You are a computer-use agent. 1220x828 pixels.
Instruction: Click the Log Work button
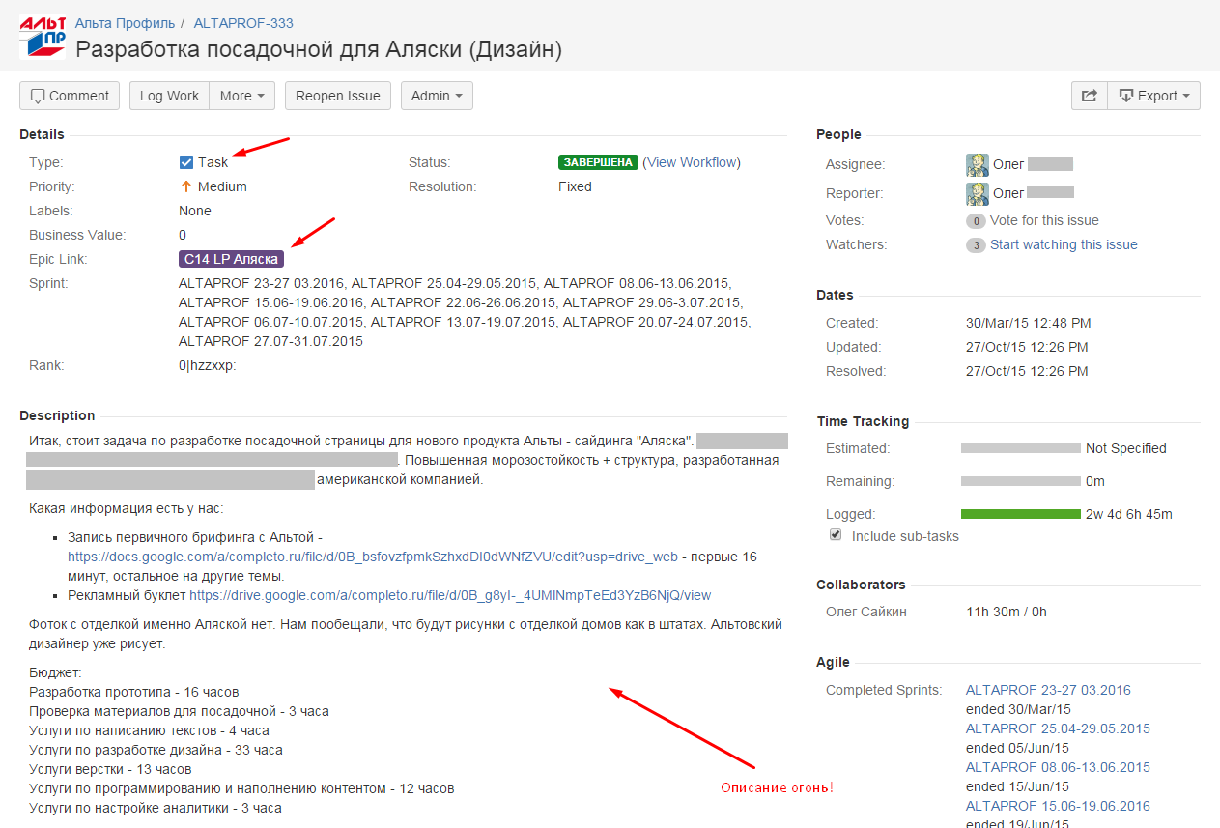[x=169, y=96]
